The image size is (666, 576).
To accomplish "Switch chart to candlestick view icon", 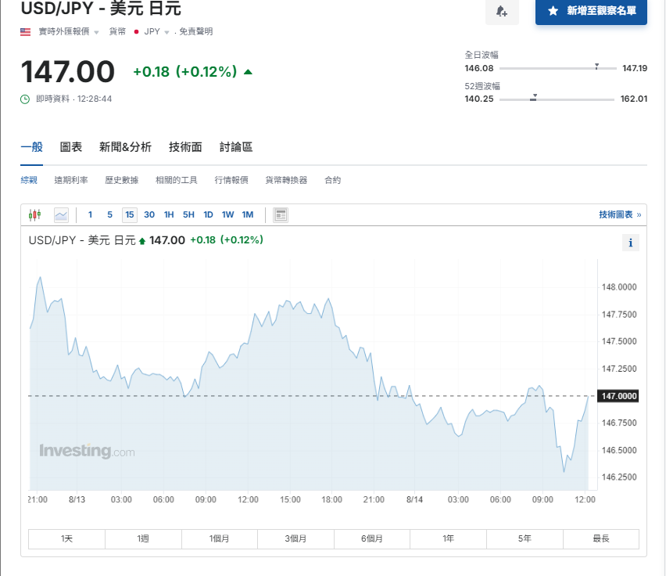I will tap(34, 214).
